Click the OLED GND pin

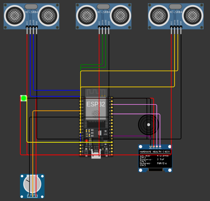(x=151, y=146)
